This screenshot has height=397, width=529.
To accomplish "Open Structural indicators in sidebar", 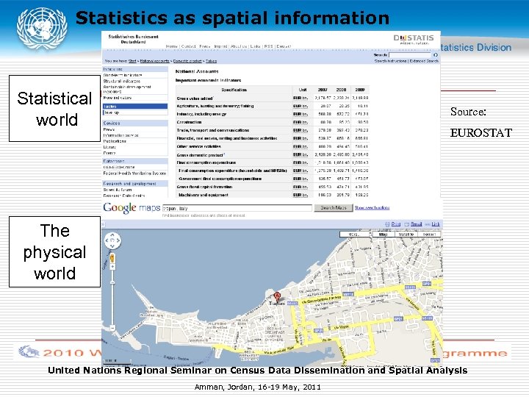I will (122, 82).
